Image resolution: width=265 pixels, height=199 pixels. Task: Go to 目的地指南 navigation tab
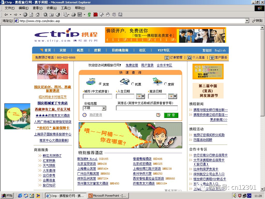click(120, 50)
